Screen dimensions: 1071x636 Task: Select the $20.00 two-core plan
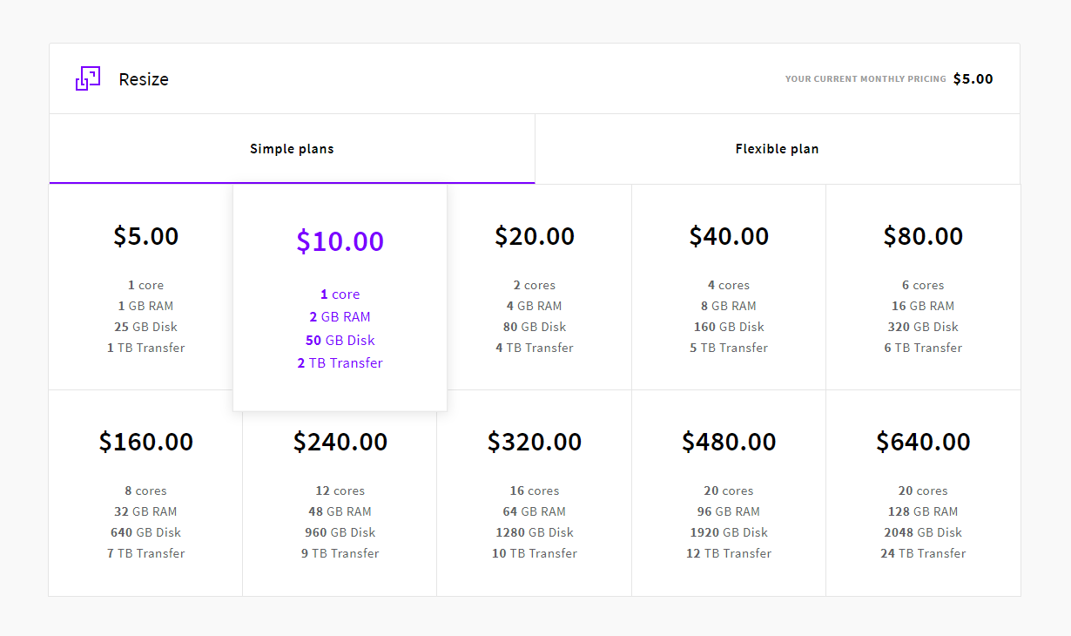tap(535, 288)
